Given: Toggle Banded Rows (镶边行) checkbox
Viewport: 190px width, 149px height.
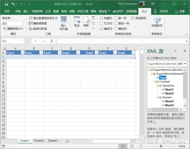Looking at the screenshot, I should click(x=101, y=29).
